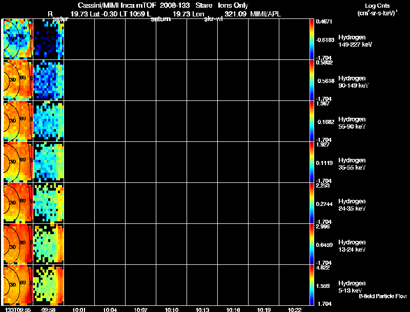The height and width of the screenshot is (312, 410).
Task: Click the '09:58' time axis label
Action: pyautogui.click(x=48, y=309)
